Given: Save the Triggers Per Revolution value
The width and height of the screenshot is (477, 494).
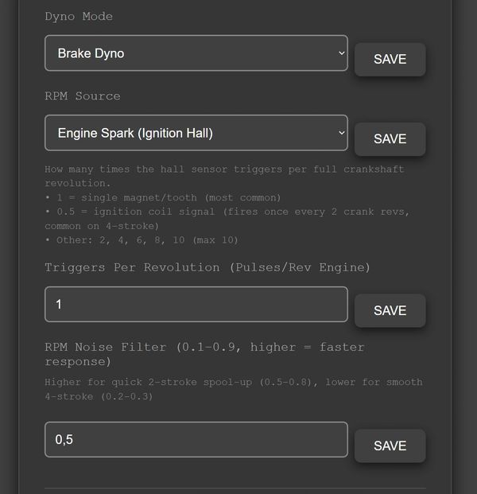Looking at the screenshot, I should tap(390, 311).
